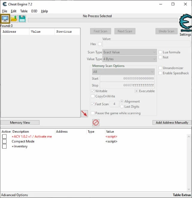Image resolution: width=192 pixels, height=198 pixels.
Task: Click Compact Mode's '<script>' value
Action: pyautogui.click(x=111, y=141)
